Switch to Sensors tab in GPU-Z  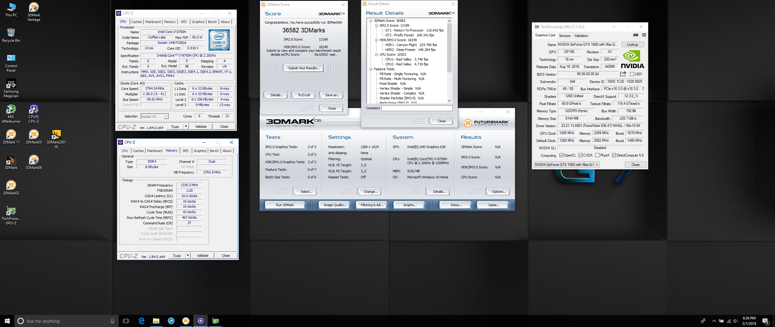click(x=565, y=35)
